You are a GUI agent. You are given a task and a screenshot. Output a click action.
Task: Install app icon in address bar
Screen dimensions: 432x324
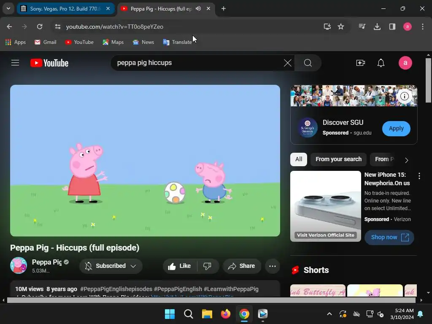coord(327,27)
